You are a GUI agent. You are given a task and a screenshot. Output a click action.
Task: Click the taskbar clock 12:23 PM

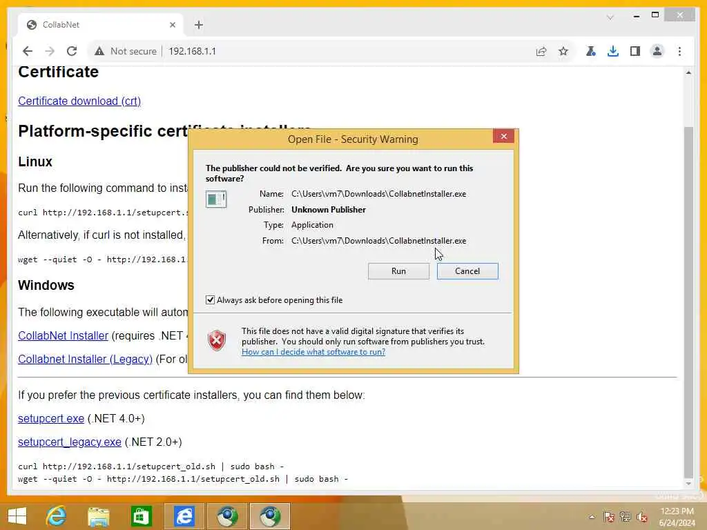coord(677,511)
